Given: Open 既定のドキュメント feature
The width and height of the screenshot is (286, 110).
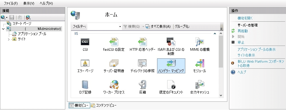Looking at the screenshot, I should pos(171,87).
